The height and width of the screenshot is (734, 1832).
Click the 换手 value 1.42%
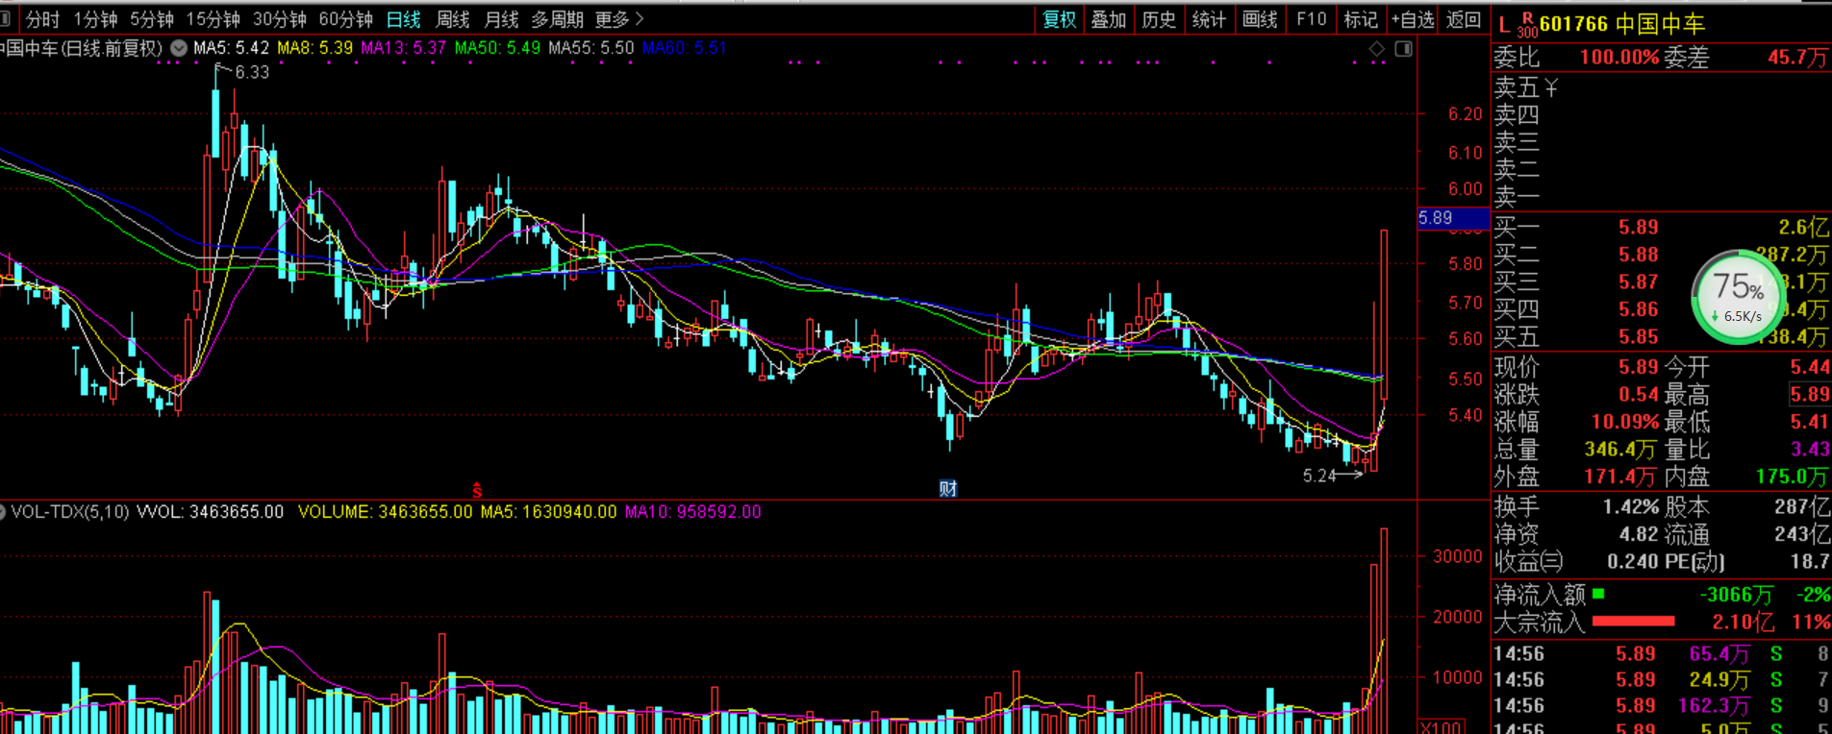point(1630,507)
